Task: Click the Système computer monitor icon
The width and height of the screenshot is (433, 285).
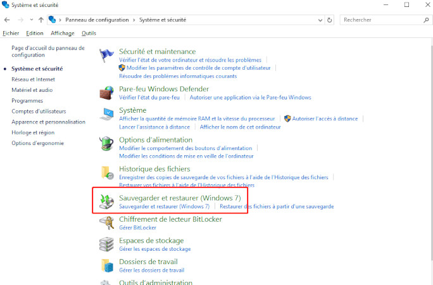Action: click(x=106, y=114)
